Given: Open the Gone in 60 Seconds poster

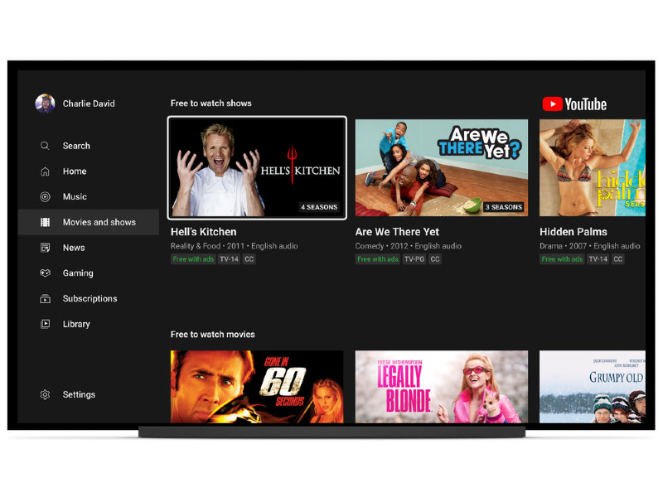Looking at the screenshot, I should (x=257, y=387).
